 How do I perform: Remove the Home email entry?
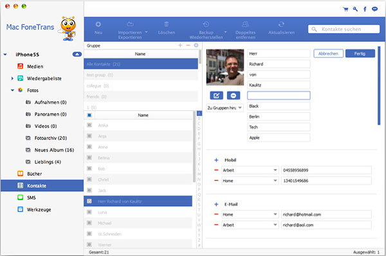pos(216,214)
